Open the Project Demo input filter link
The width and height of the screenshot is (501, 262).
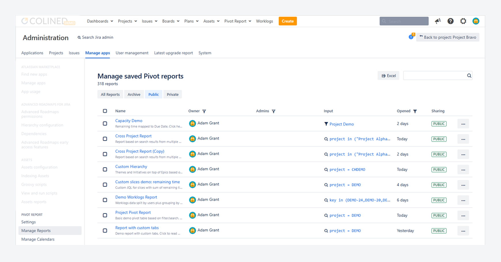point(342,124)
